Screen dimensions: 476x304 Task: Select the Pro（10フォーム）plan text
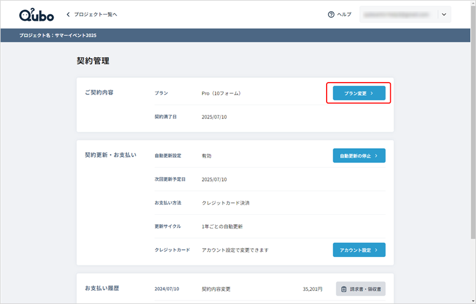point(221,93)
